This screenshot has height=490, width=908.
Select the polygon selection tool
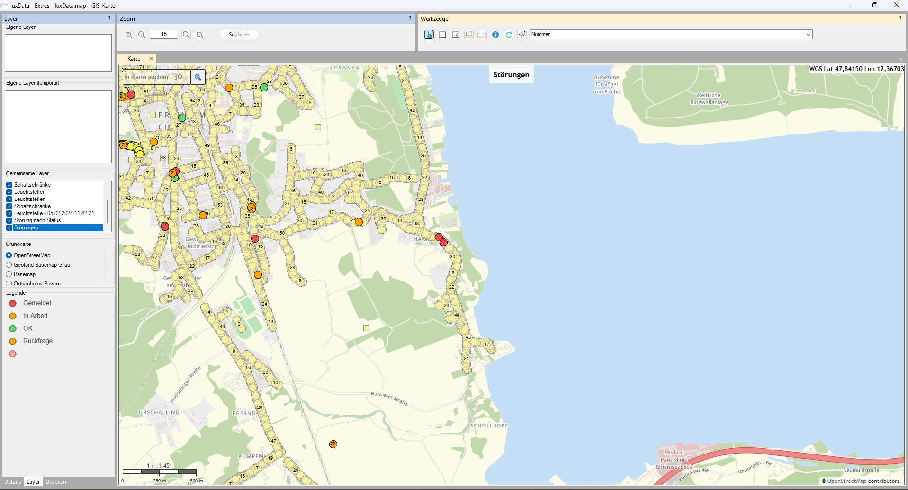(456, 35)
